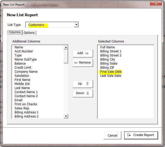Image resolution: width=165 pixels, height=147 pixels.
Task: Select 'Middle Init' in Additional Columns
Action: 22,84
